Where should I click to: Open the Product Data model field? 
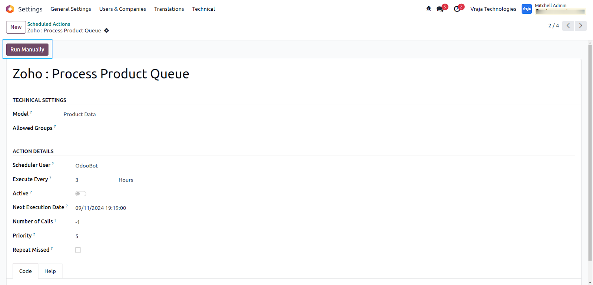click(x=80, y=115)
